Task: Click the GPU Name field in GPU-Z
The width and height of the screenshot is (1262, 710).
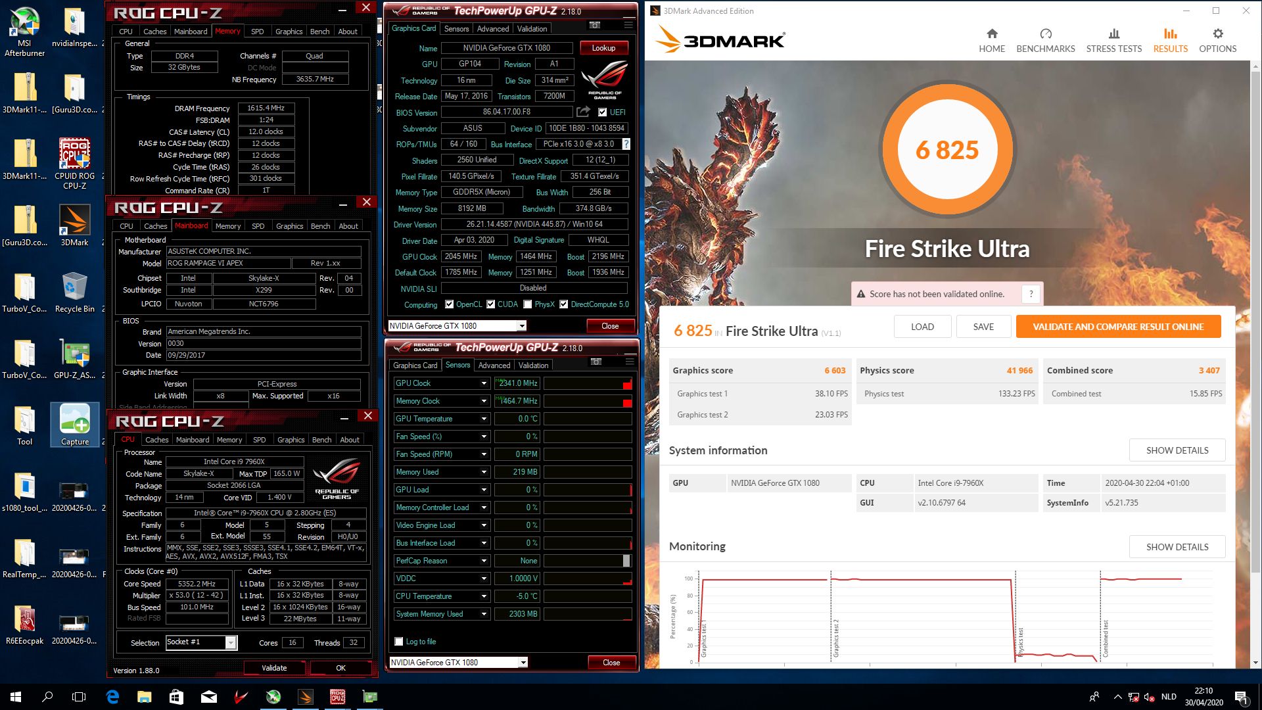Action: tap(506, 48)
